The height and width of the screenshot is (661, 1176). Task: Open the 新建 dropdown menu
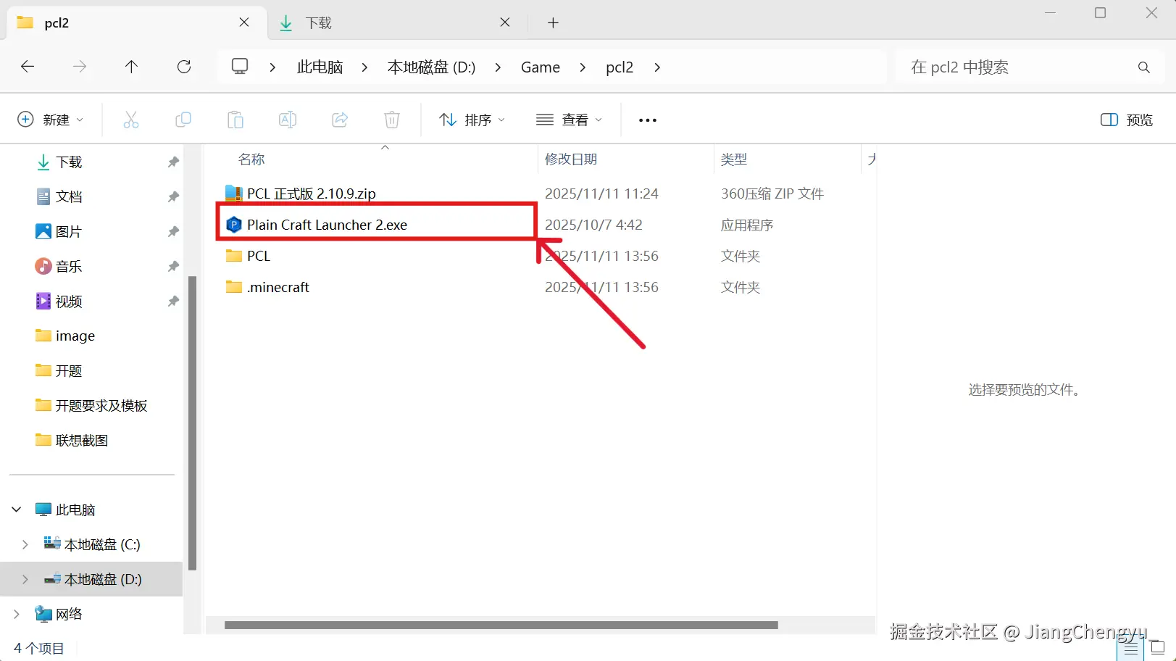coord(50,120)
